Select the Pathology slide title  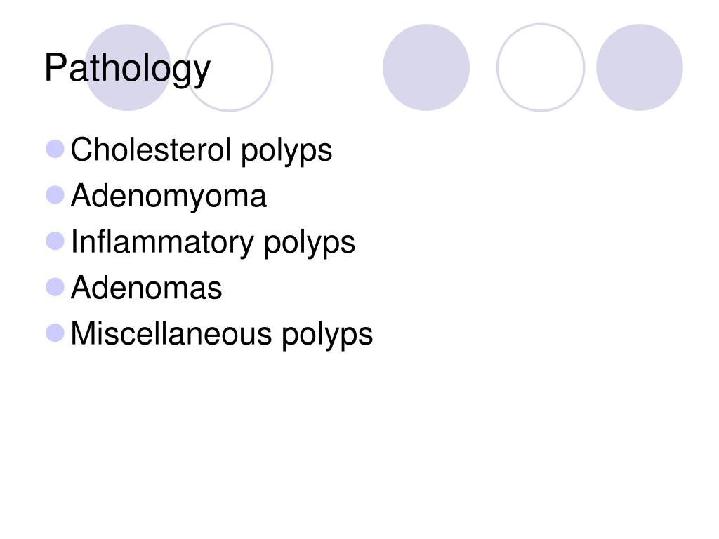[127, 69]
